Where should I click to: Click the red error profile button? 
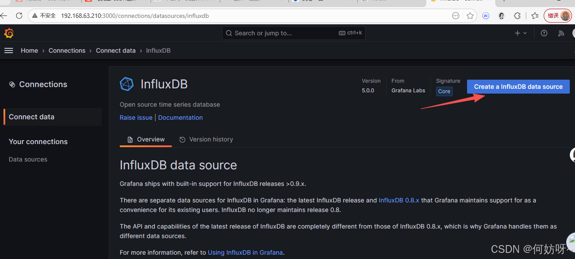558,16
